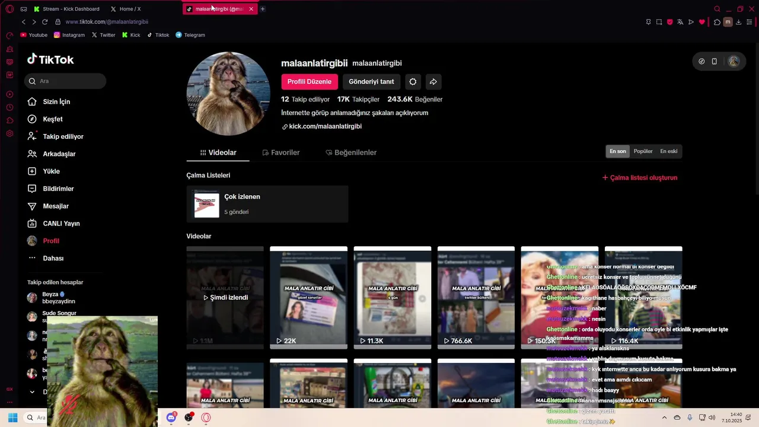Click the get app phone icon
This screenshot has width=759, height=427.
(715, 61)
